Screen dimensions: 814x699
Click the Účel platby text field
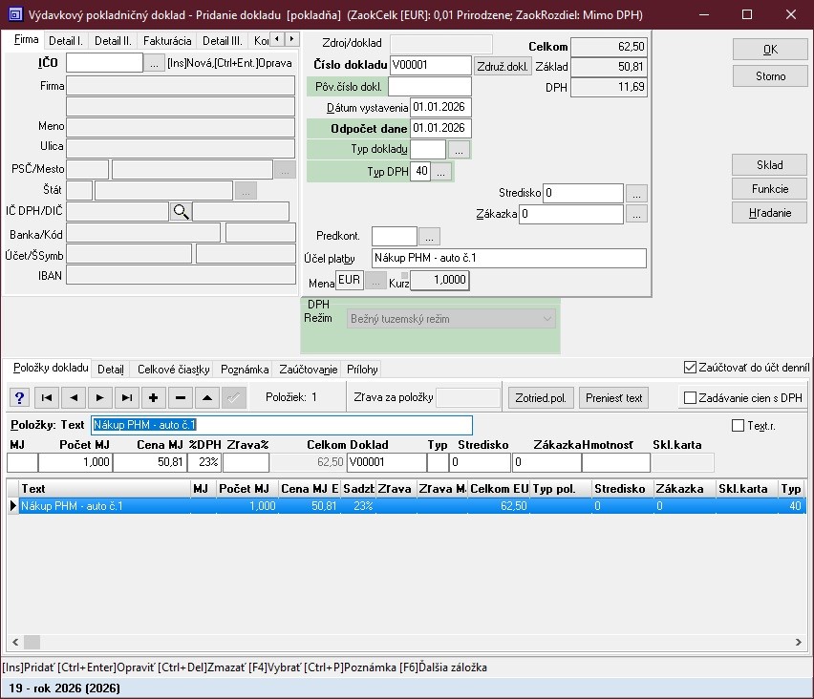(508, 259)
